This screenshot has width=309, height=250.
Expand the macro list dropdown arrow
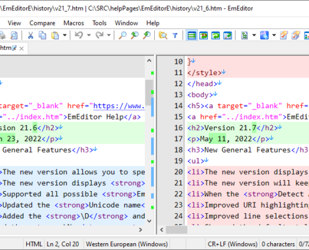click(274, 35)
